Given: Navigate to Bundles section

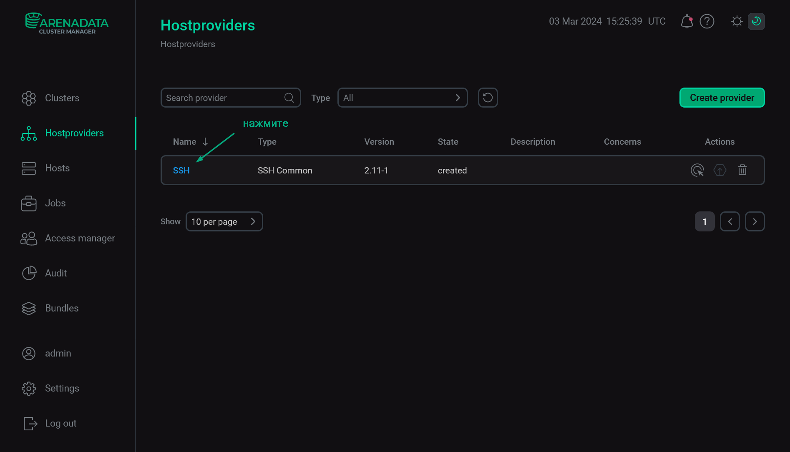Looking at the screenshot, I should click(61, 308).
